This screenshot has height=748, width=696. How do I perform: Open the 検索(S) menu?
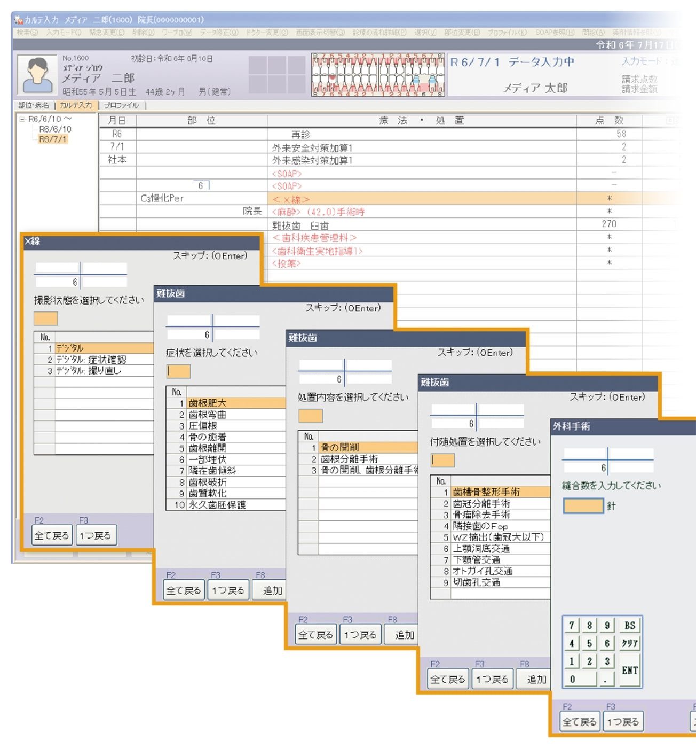point(27,33)
